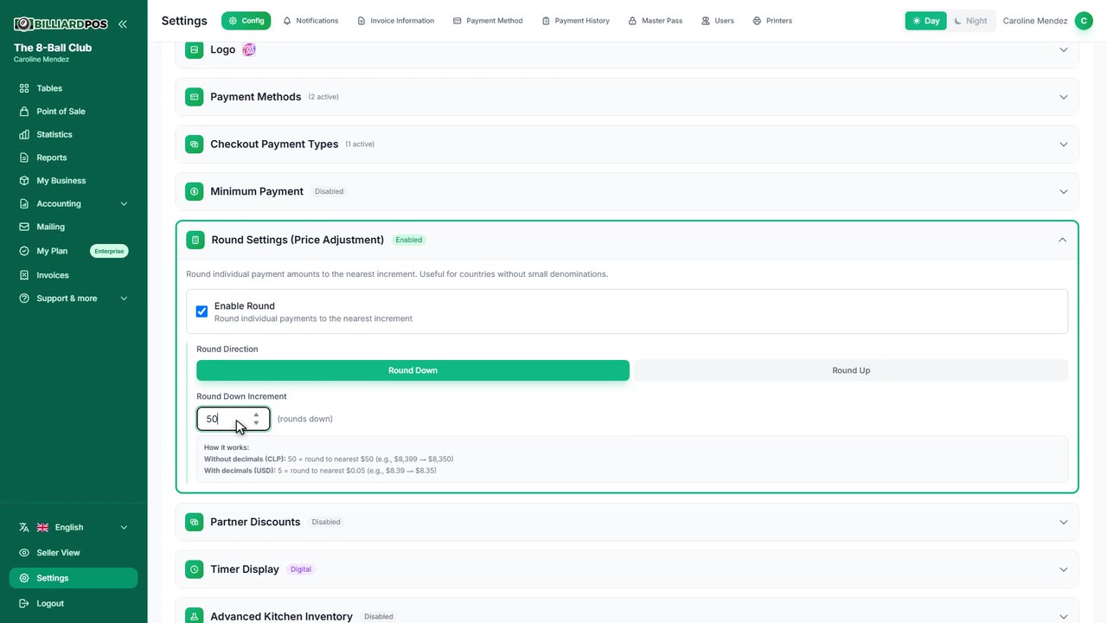This screenshot has height=623, width=1107.
Task: Open the Printers tab
Action: point(772,21)
